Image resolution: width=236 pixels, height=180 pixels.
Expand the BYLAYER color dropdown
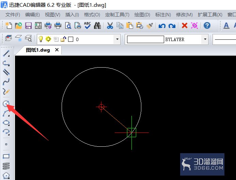click(x=205, y=39)
